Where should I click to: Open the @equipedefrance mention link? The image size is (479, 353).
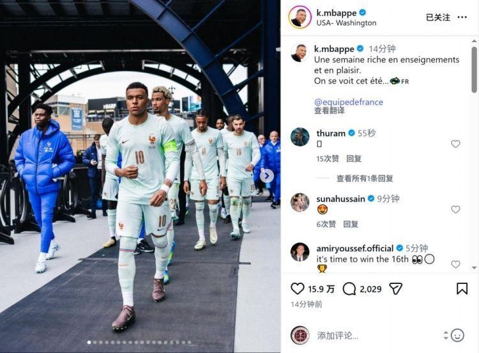coord(349,102)
